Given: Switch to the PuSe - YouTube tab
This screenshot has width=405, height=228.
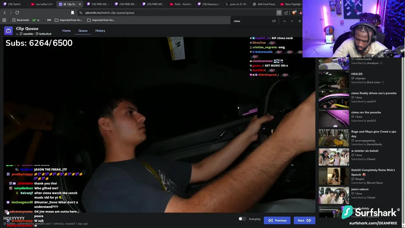Looking at the screenshot, I should tap(181, 4).
